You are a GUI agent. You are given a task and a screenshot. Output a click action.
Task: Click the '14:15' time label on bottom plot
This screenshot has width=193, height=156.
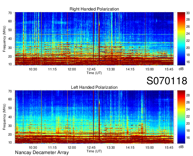tap(130, 148)
